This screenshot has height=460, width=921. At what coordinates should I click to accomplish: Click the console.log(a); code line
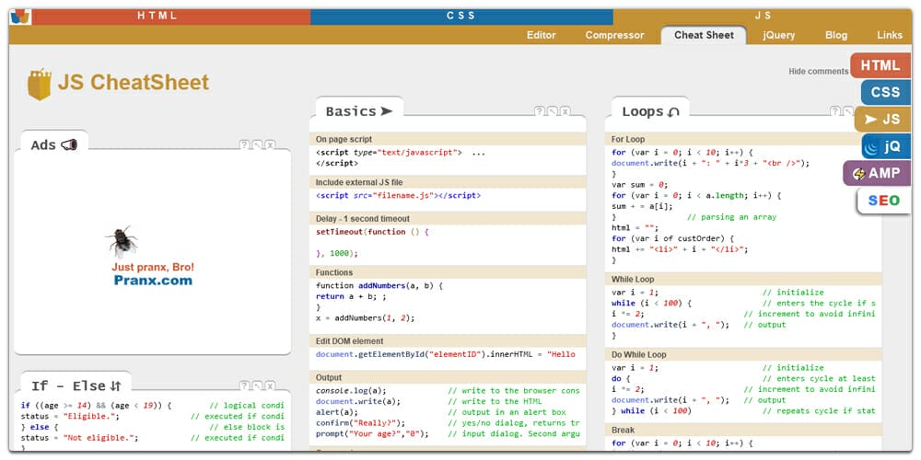click(351, 391)
